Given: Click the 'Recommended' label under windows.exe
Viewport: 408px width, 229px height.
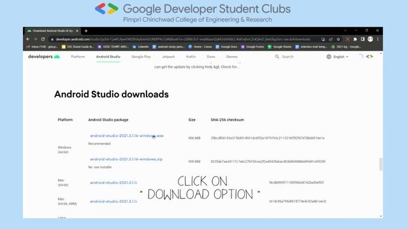Looking at the screenshot, I should point(99,144).
